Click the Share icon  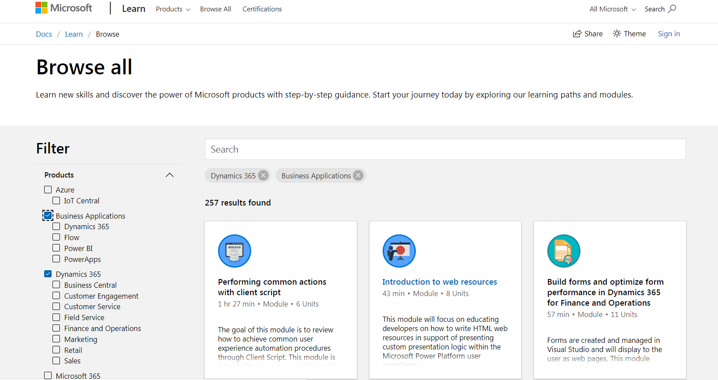(577, 34)
